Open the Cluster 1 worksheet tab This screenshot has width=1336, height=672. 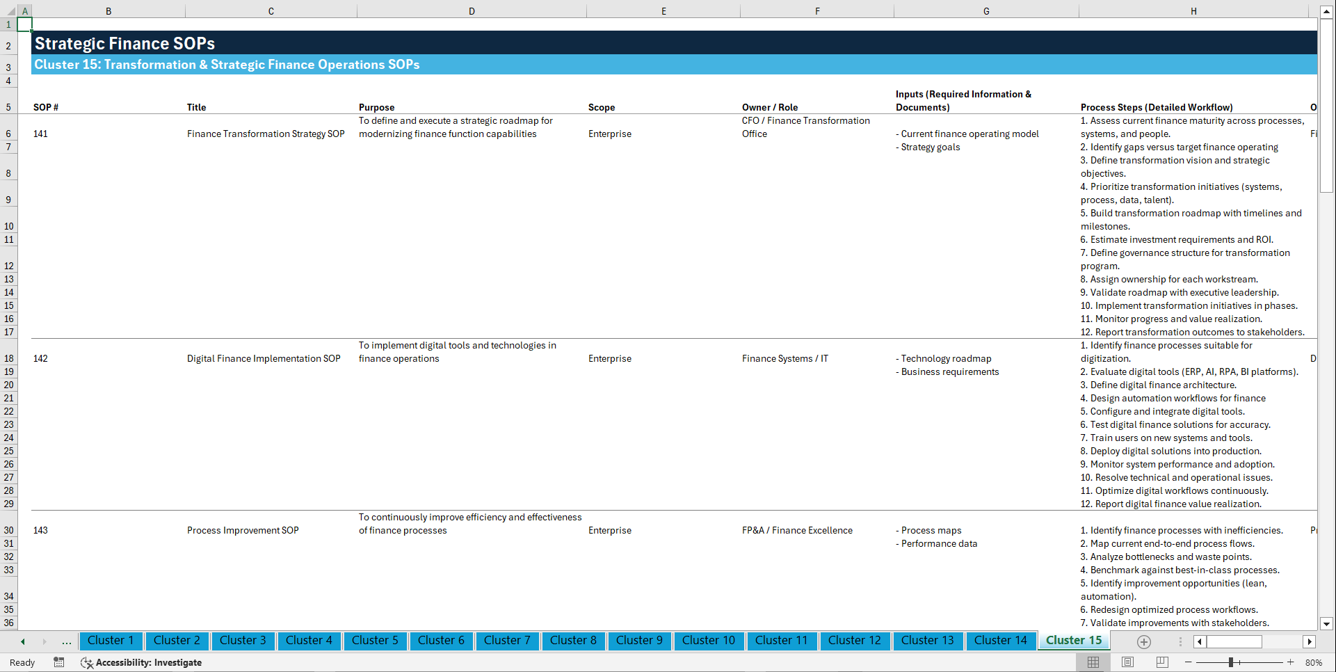pyautogui.click(x=111, y=641)
